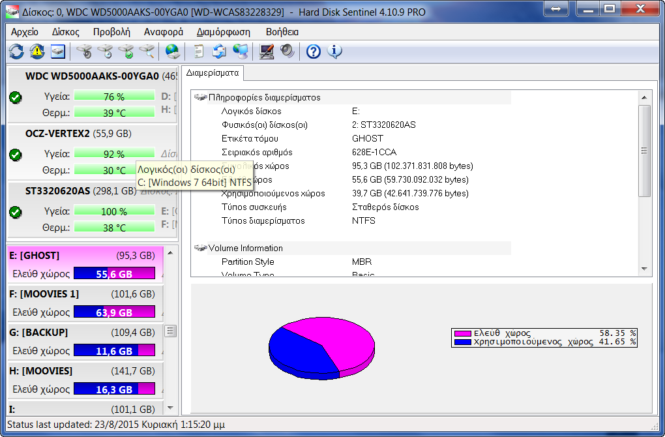Image resolution: width=665 pixels, height=437 pixels.
Task: Click the disk with magnifier toolbar icon
Action: pos(147,52)
